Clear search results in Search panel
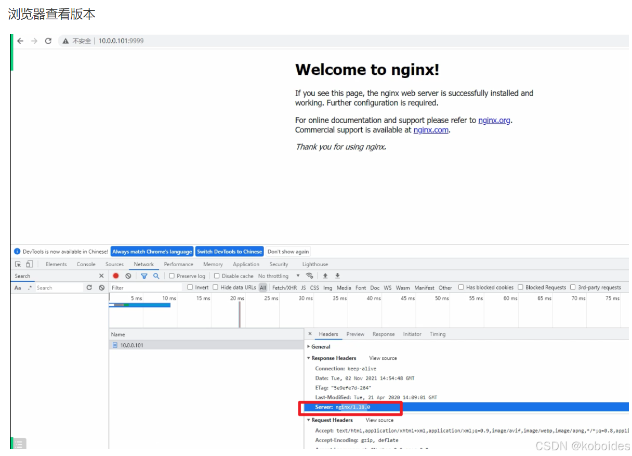The width and height of the screenshot is (632, 456). click(101, 288)
